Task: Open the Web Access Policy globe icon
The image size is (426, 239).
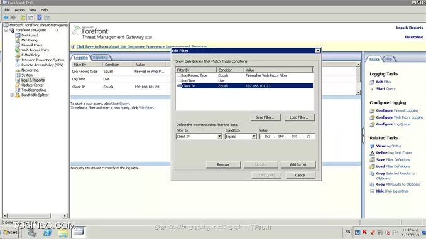Action: tap(18, 50)
